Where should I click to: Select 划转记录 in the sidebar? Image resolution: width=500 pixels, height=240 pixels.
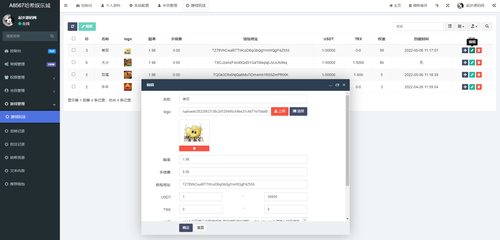coord(30,131)
